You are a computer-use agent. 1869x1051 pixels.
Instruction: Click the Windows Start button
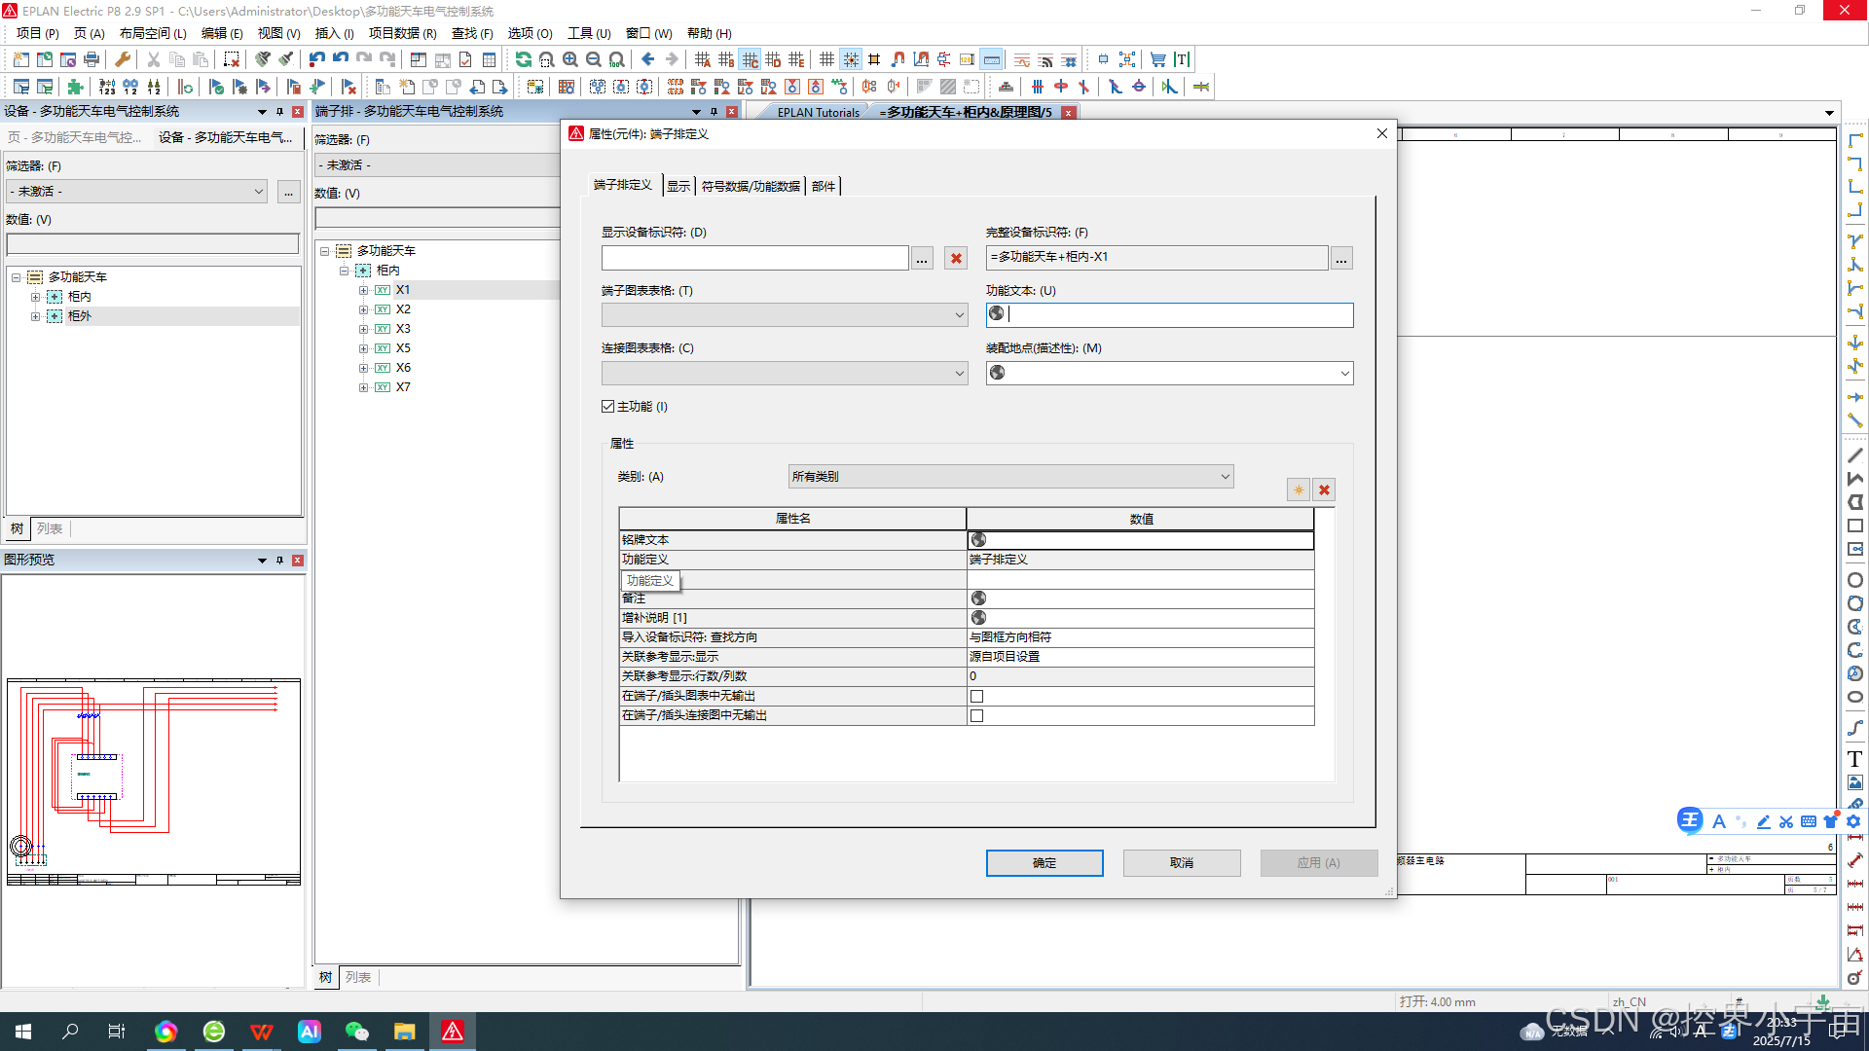23,1032
